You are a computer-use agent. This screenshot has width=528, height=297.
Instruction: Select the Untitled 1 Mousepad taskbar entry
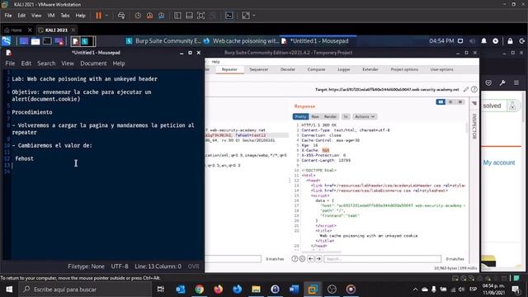(x=318, y=41)
